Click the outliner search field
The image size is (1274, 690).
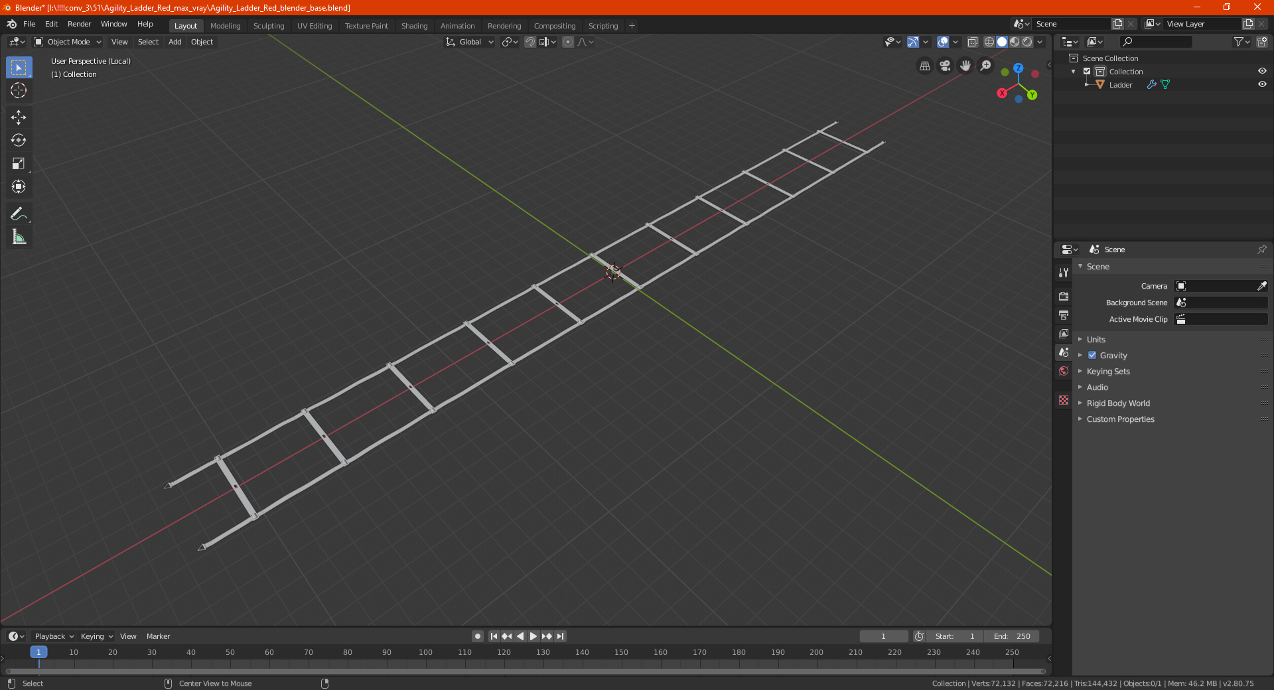(x=1156, y=42)
